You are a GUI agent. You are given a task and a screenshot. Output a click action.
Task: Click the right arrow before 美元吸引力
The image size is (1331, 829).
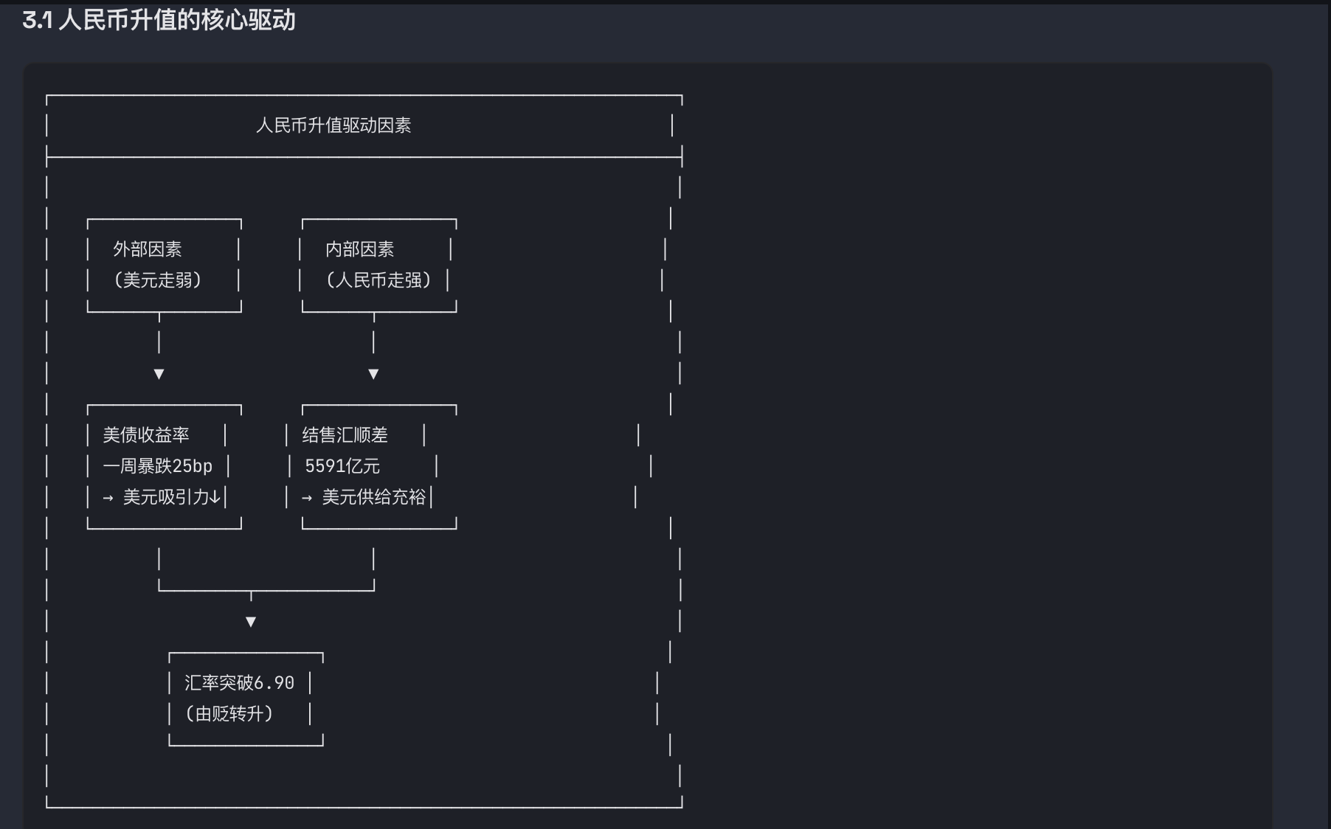[108, 498]
